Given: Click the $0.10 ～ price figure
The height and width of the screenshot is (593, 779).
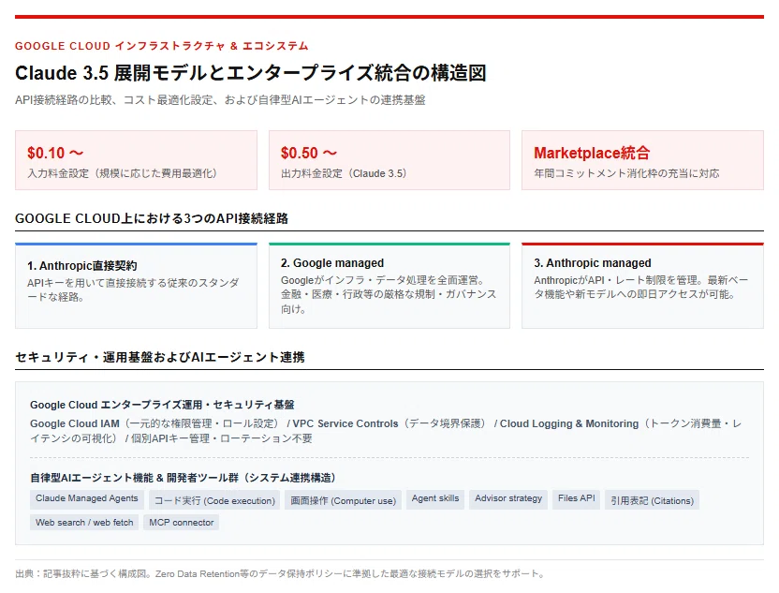Looking at the screenshot, I should 55,153.
